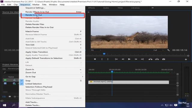The width and height of the screenshot is (192, 108).
Task: Click the Program monitor playhead marker
Action: pyautogui.click(x=104, y=54)
